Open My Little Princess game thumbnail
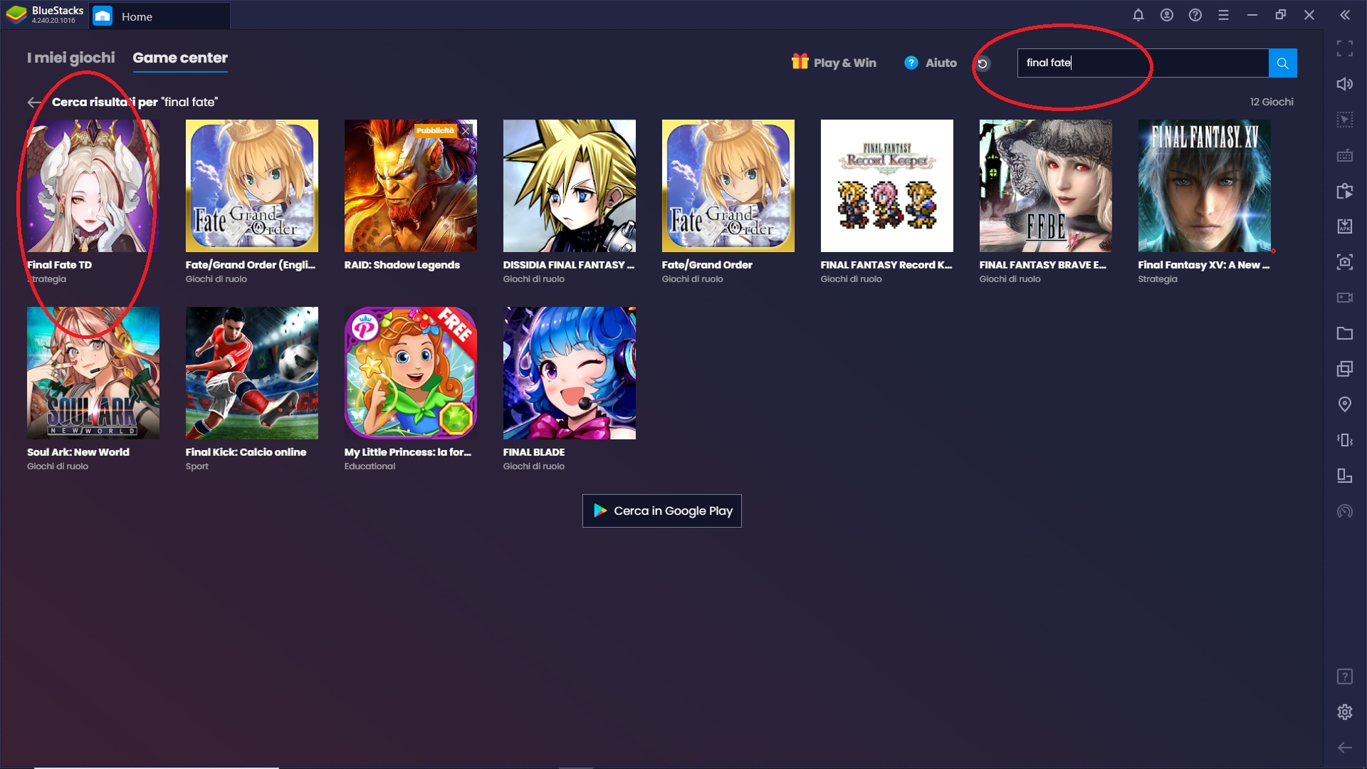The width and height of the screenshot is (1367, 769). 411,373
